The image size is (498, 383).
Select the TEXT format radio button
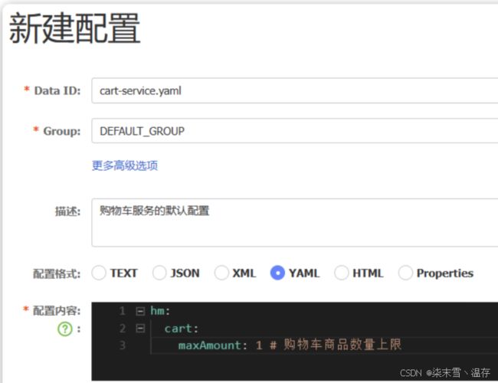coord(99,273)
